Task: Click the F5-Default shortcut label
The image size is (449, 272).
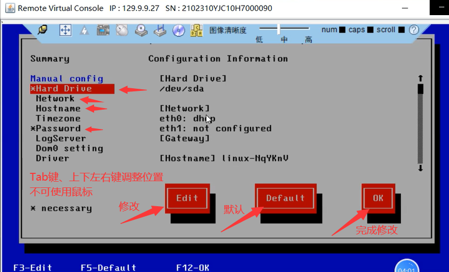Action: coord(108,268)
